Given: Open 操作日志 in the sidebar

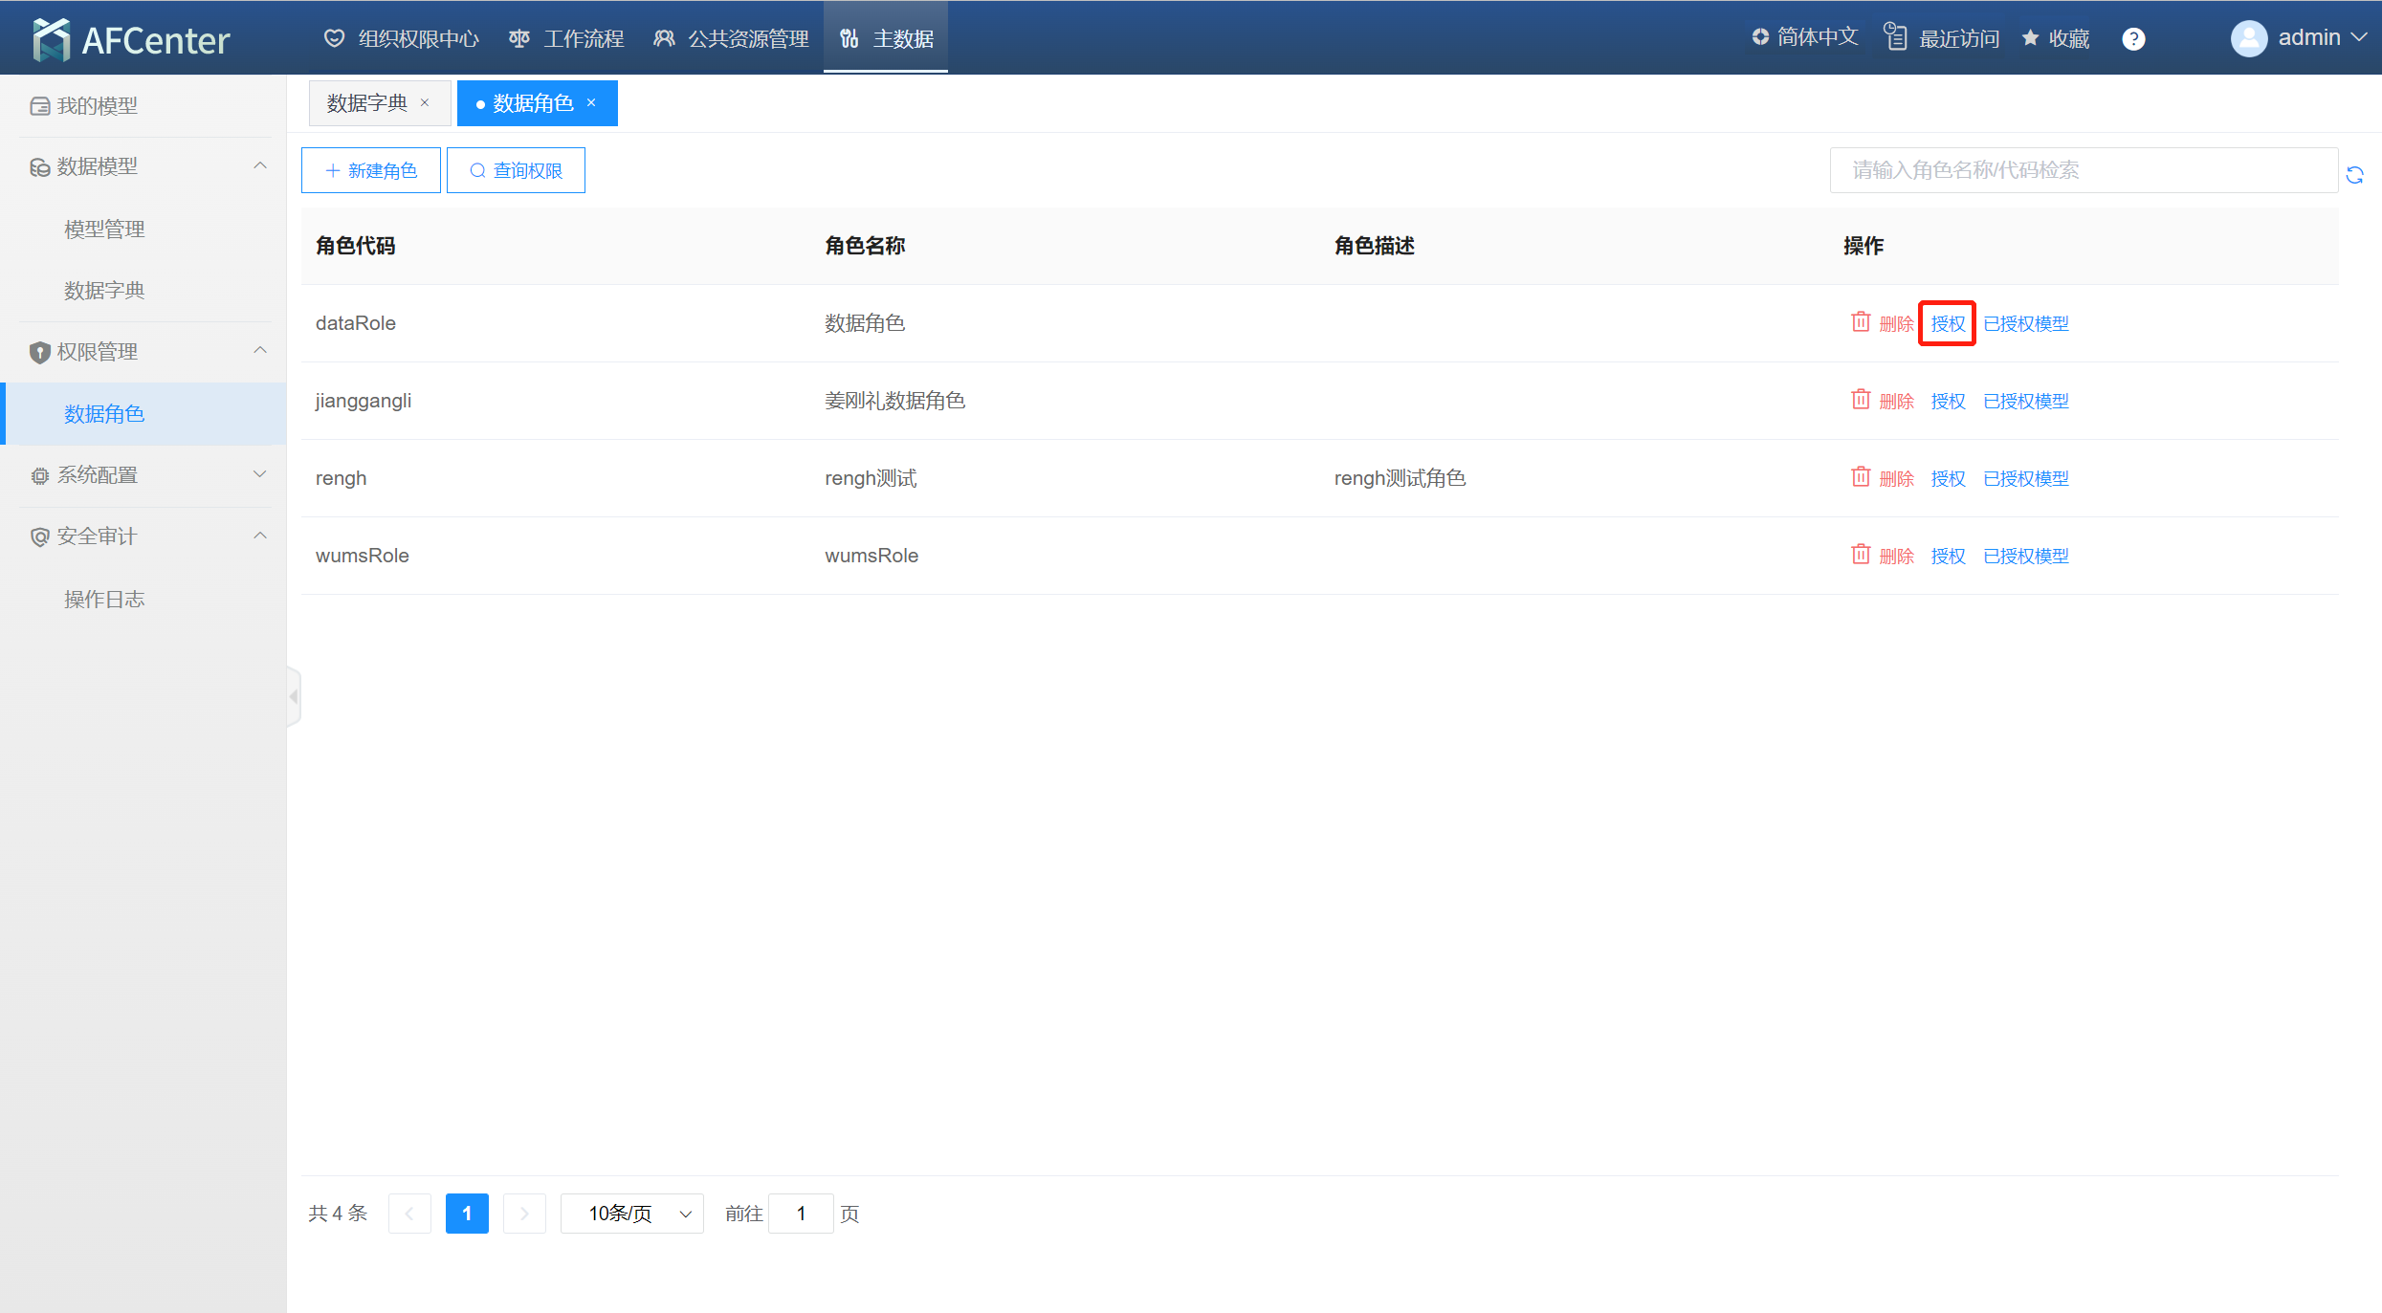Looking at the screenshot, I should (x=104, y=599).
